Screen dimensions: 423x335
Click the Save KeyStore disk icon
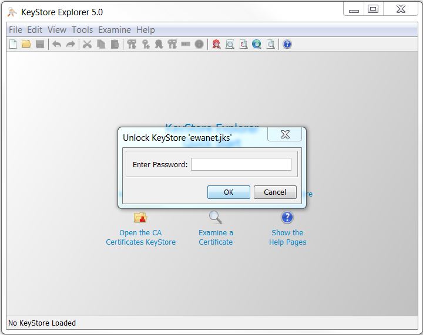[40, 44]
